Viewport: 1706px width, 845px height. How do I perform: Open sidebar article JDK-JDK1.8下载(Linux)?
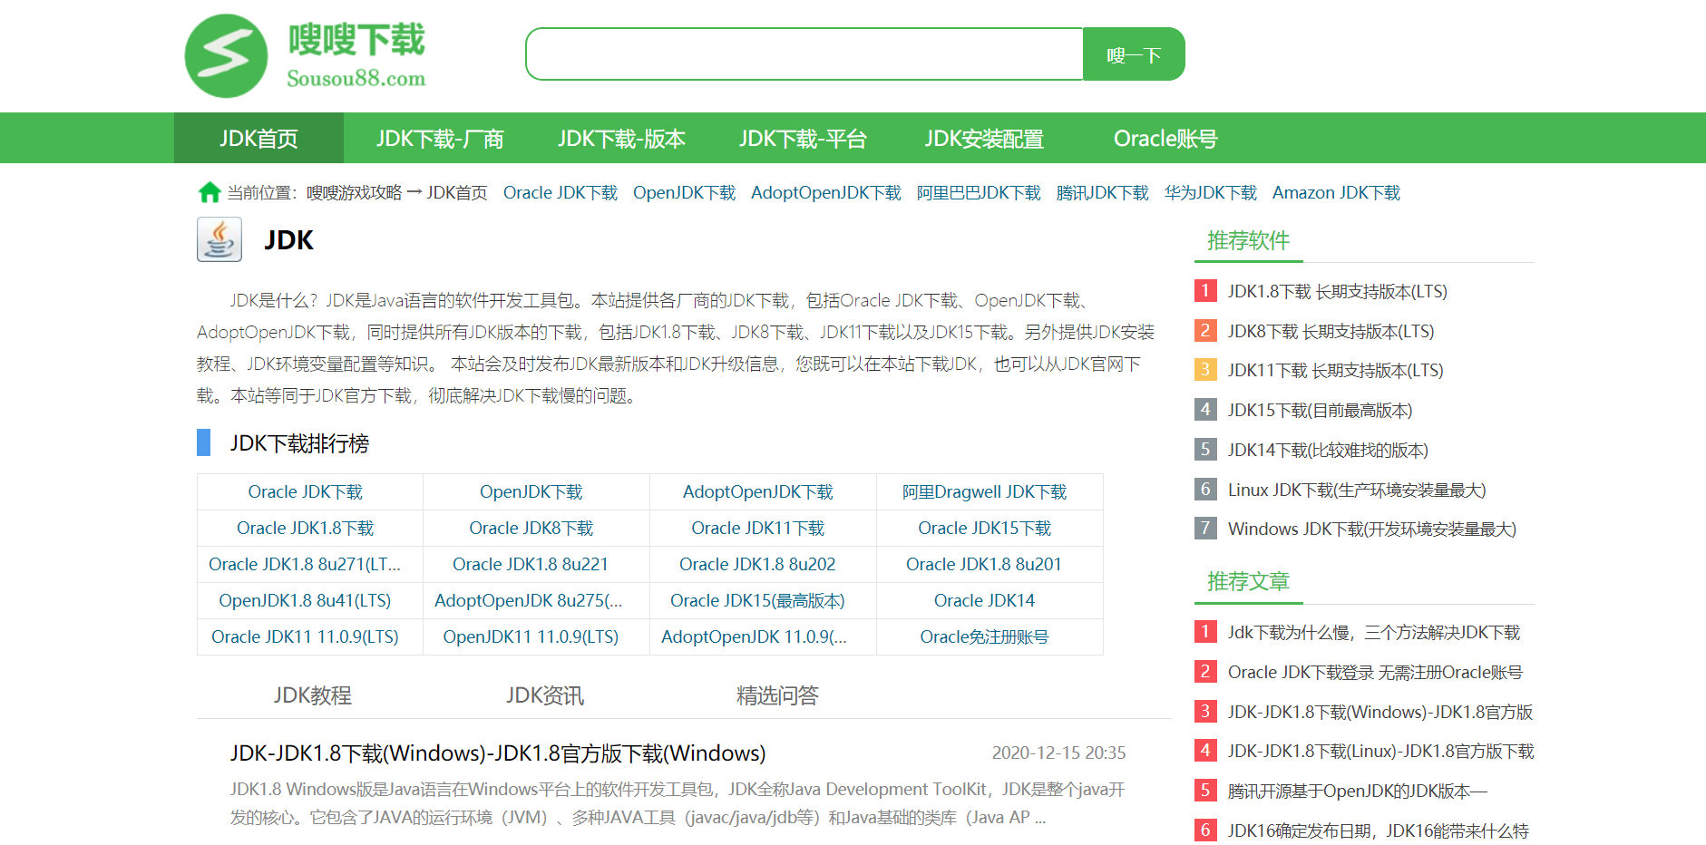(1380, 751)
